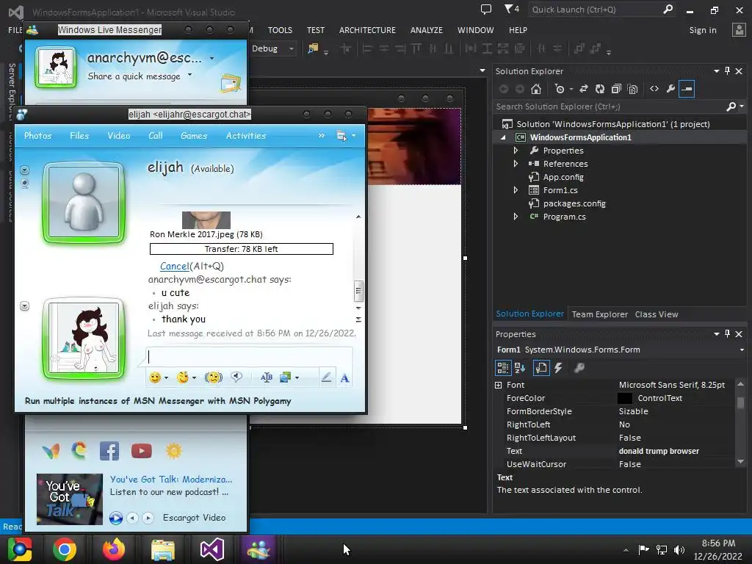Expand the Font property

(499, 385)
